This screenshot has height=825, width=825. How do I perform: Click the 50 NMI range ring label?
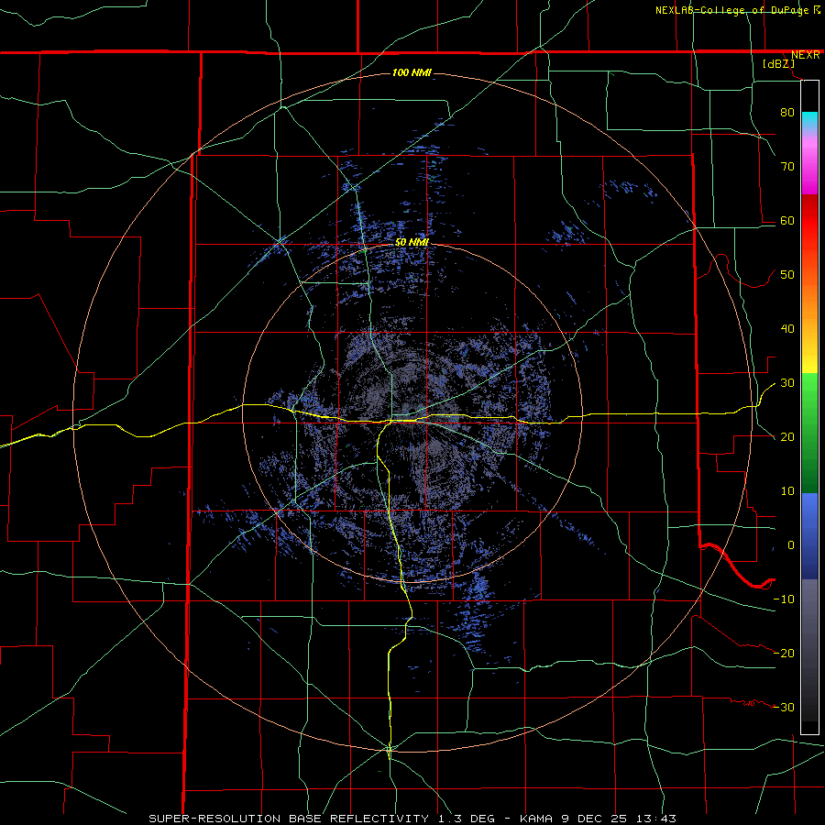(412, 242)
